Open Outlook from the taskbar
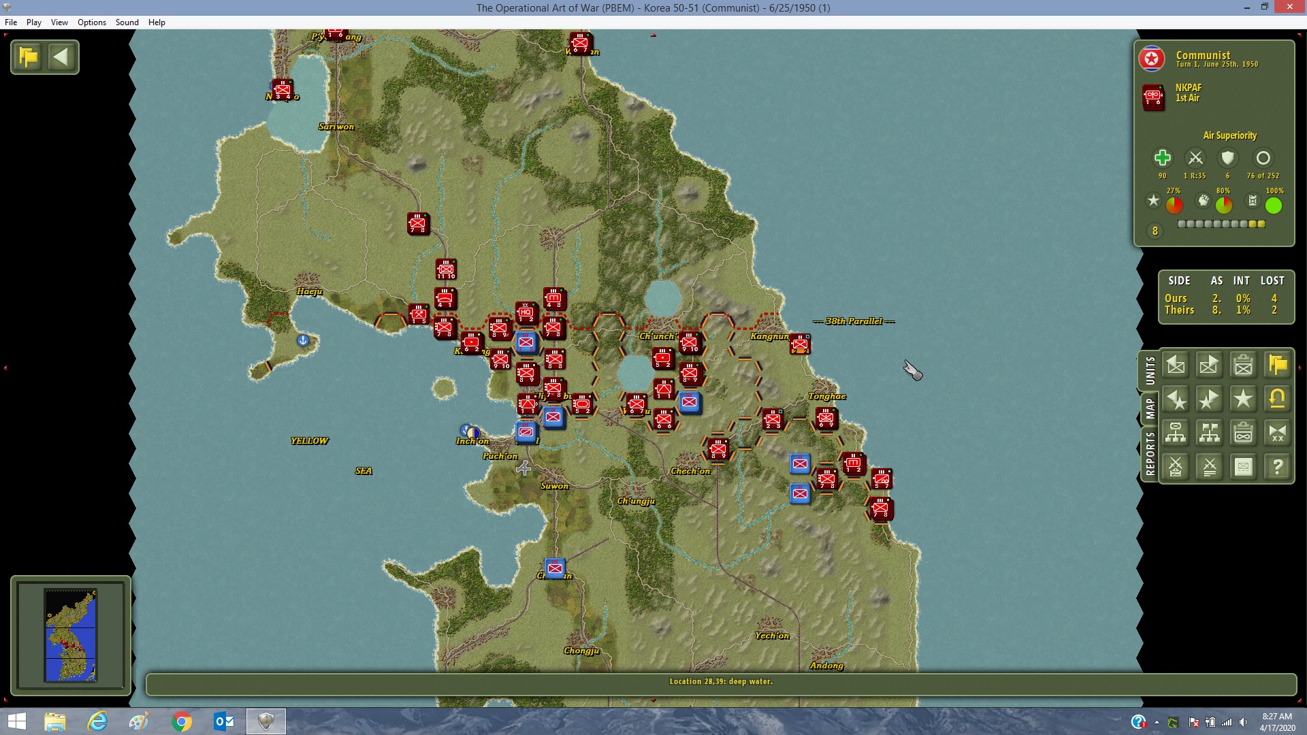1307x735 pixels. click(x=224, y=721)
